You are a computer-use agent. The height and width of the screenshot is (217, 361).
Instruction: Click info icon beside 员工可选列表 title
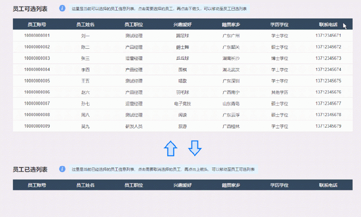62,8
